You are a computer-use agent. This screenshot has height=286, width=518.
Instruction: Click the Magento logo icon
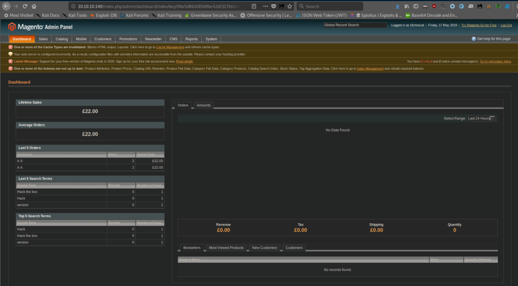(x=12, y=26)
